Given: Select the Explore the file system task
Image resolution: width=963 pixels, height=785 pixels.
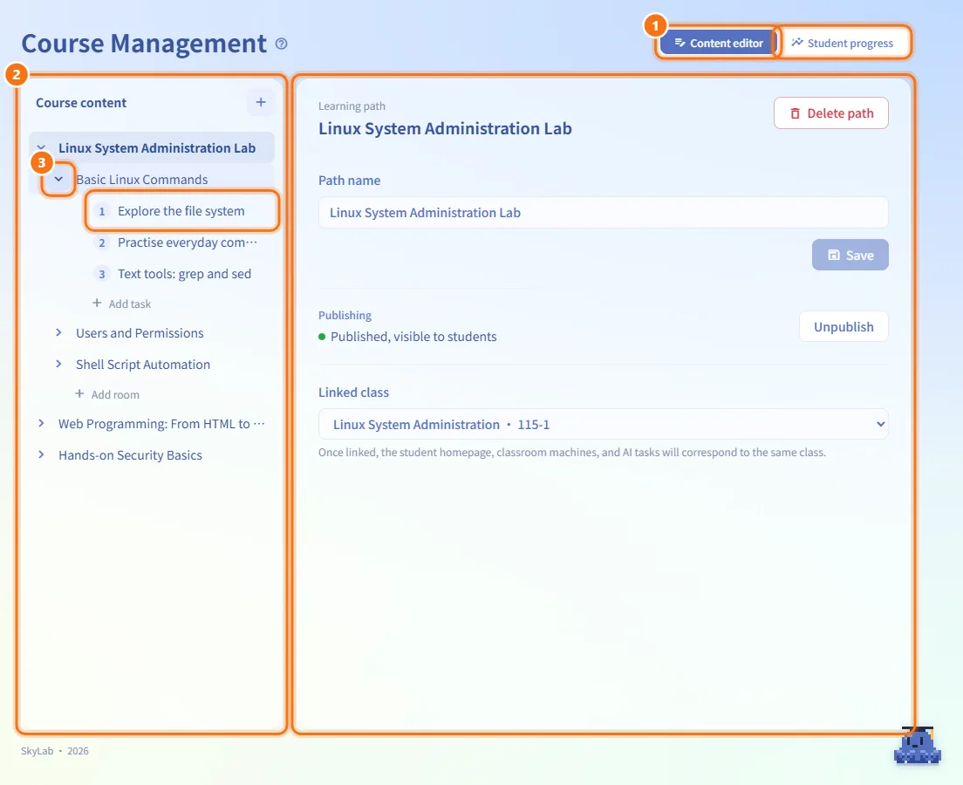Looking at the screenshot, I should click(x=181, y=211).
